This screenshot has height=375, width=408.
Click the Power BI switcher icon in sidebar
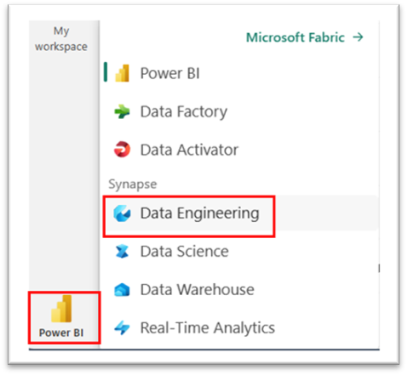click(x=61, y=309)
